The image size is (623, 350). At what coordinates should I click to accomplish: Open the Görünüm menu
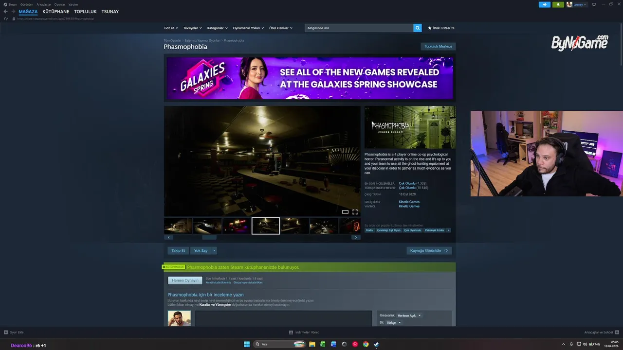(27, 4)
